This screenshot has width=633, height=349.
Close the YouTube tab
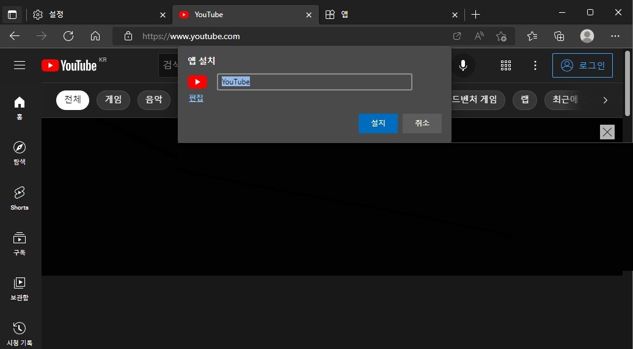pos(309,15)
